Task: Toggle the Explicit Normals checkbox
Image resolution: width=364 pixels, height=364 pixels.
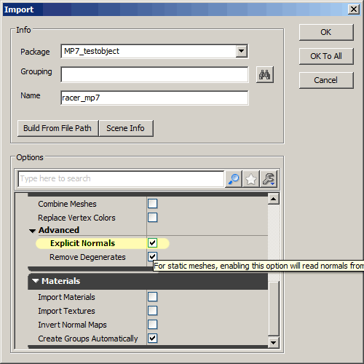Action: click(152, 243)
